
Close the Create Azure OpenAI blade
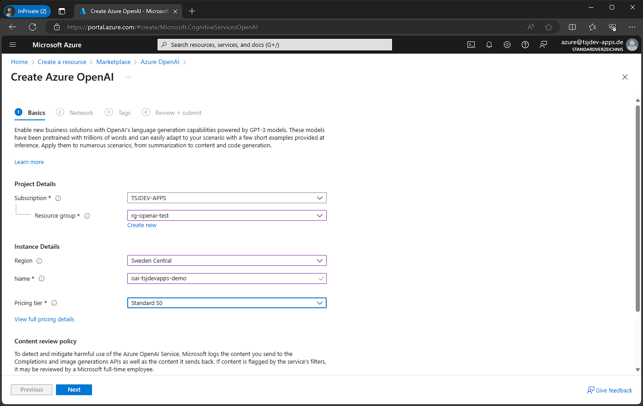coord(625,77)
